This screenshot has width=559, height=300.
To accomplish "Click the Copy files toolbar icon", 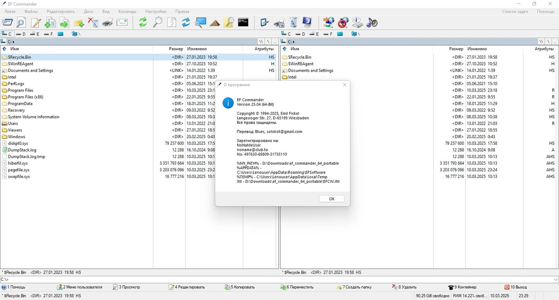I will point(50,22).
